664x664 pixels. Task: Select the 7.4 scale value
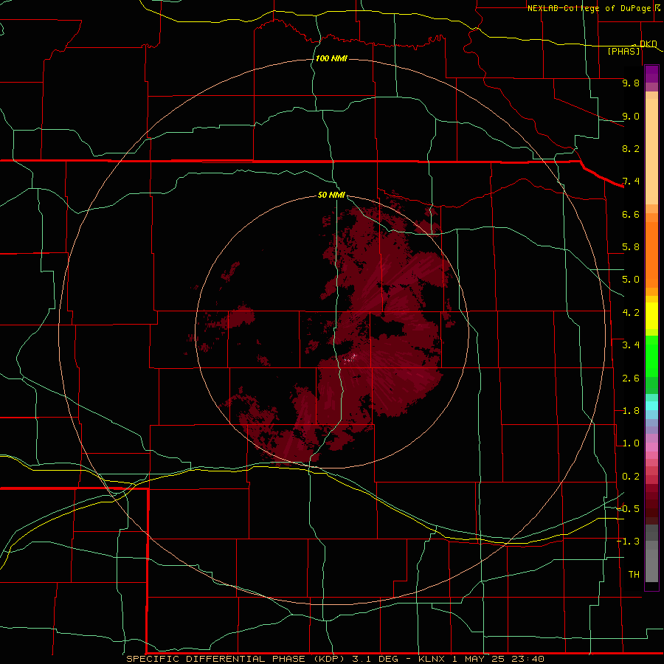point(631,181)
